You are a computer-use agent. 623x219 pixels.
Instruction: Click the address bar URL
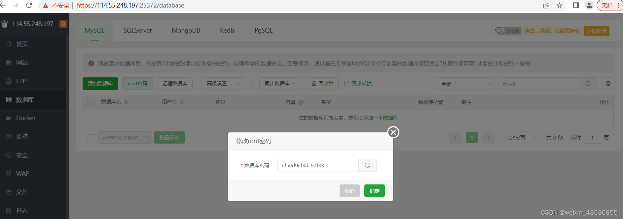pos(130,6)
